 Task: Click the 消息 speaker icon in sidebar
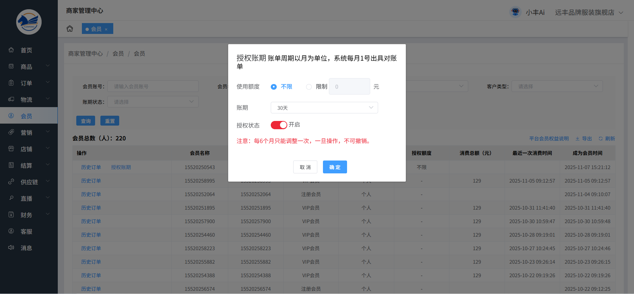click(11, 248)
